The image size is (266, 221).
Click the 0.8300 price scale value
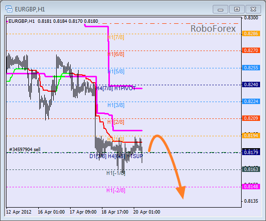[251, 18]
